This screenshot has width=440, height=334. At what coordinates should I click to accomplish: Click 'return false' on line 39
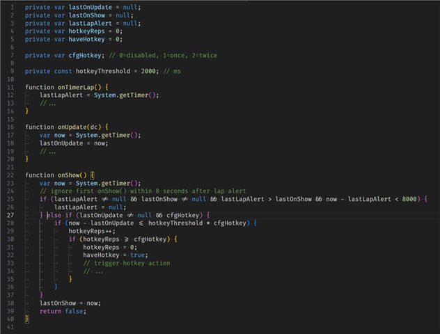coord(61,311)
